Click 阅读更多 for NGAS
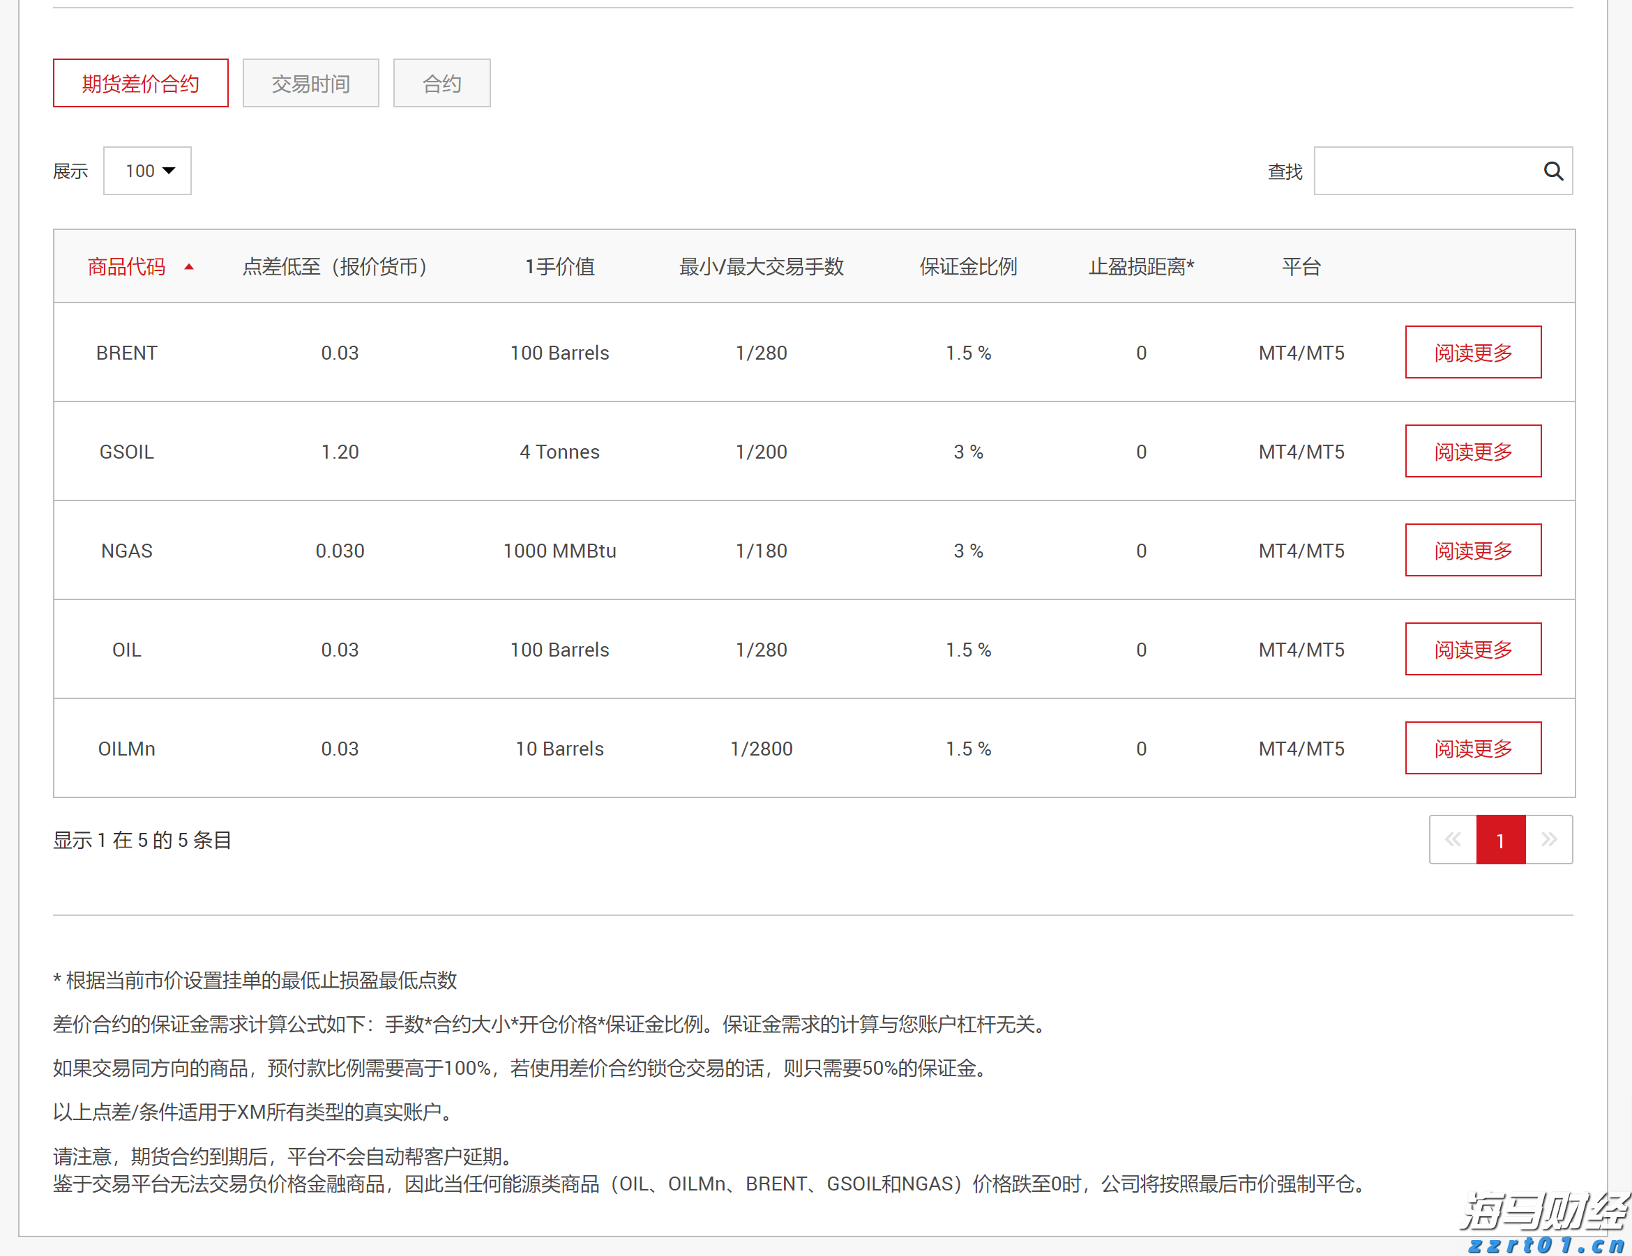1632x1256 pixels. tap(1473, 551)
